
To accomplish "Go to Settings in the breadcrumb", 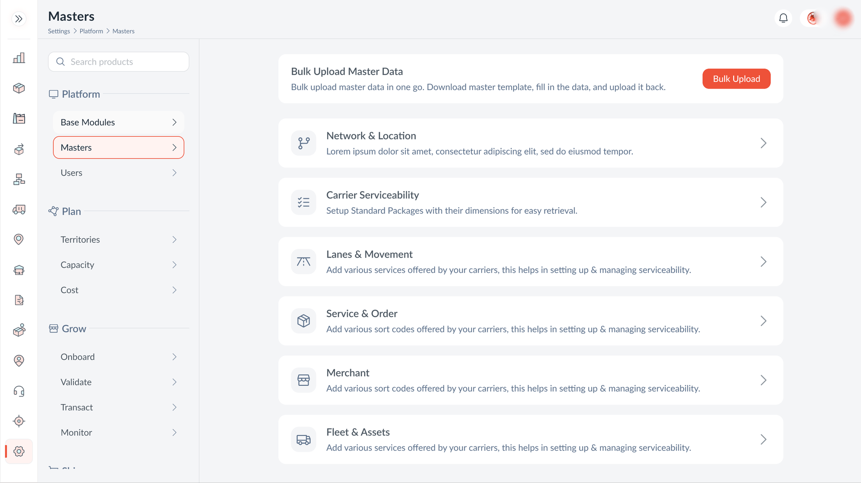I will pyautogui.click(x=59, y=31).
